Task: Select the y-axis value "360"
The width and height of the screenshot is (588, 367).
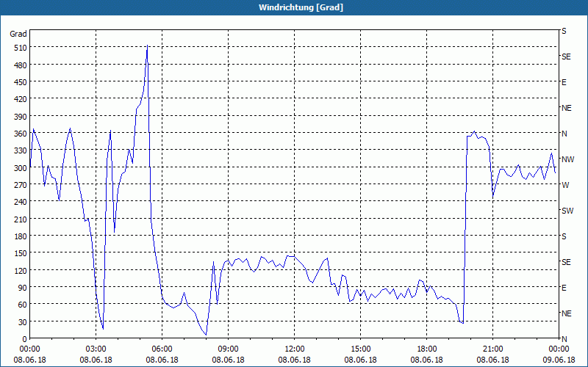Action: [x=21, y=134]
